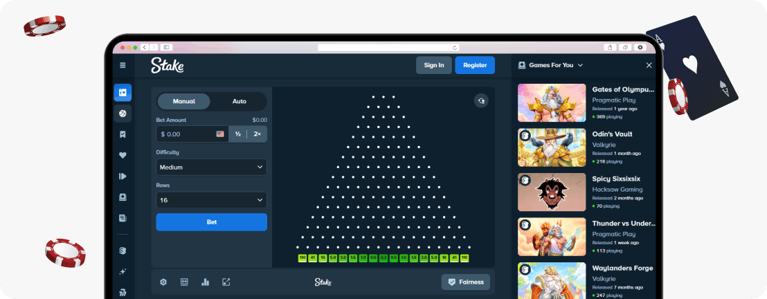767x299 pixels.
Task: Click the refresh icon in Plinko board corner
Action: click(x=481, y=101)
